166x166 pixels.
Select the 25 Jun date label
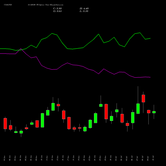(100, 158)
